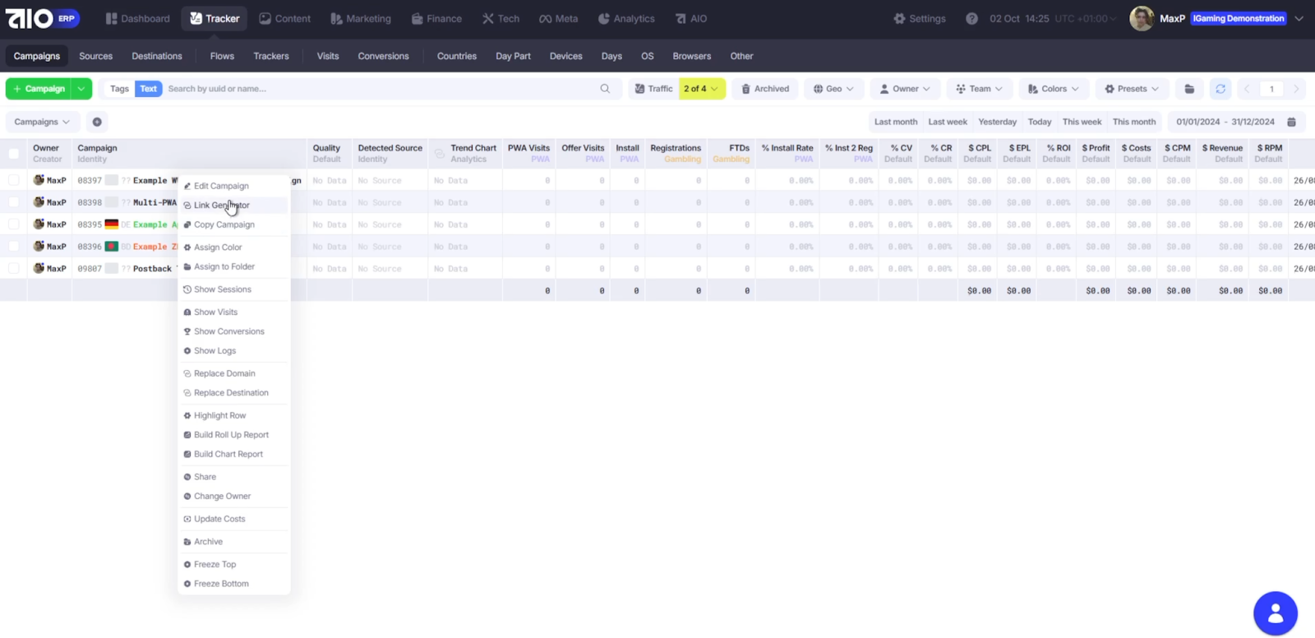Open the Presets dropdown
Screen dimensions: 1315x638
point(1132,89)
